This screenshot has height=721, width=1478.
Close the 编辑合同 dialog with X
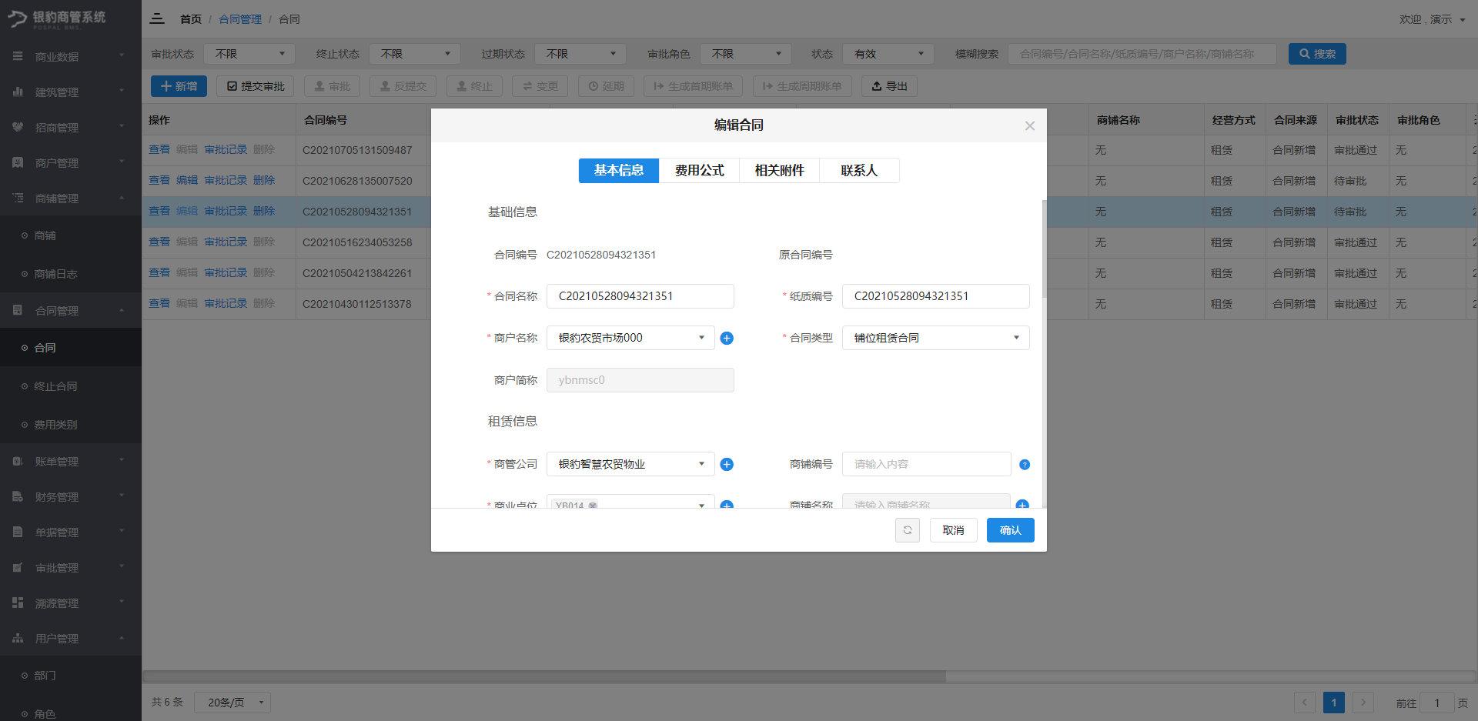[x=1030, y=126]
